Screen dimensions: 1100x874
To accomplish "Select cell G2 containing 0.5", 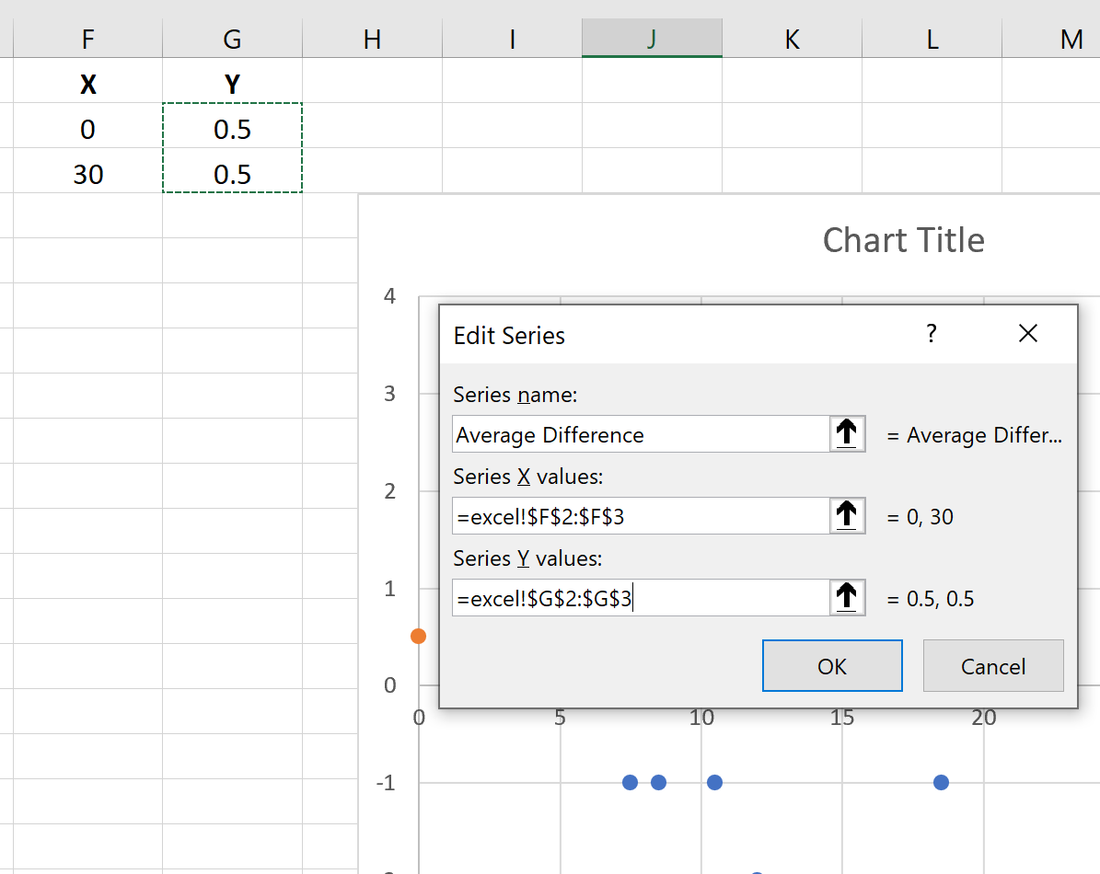I will [x=231, y=129].
